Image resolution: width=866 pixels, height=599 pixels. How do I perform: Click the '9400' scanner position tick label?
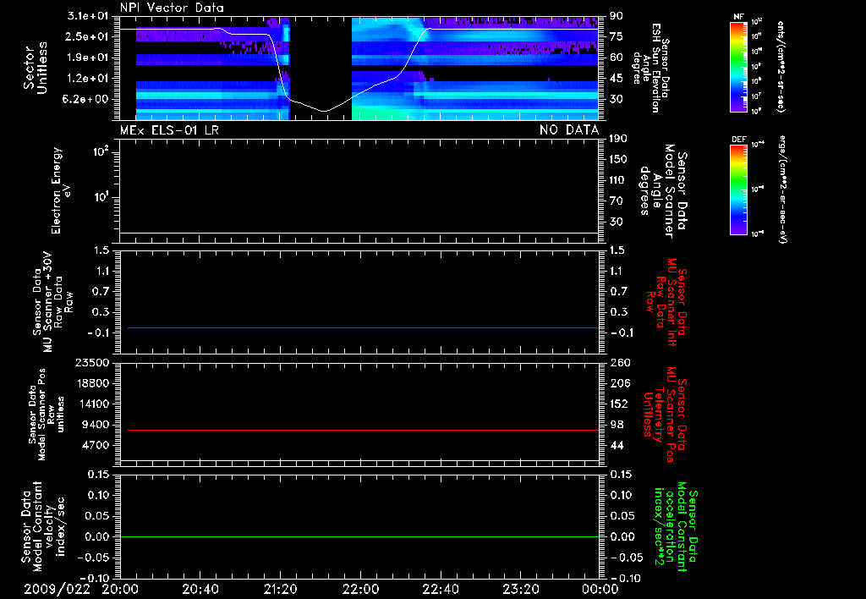(96, 425)
